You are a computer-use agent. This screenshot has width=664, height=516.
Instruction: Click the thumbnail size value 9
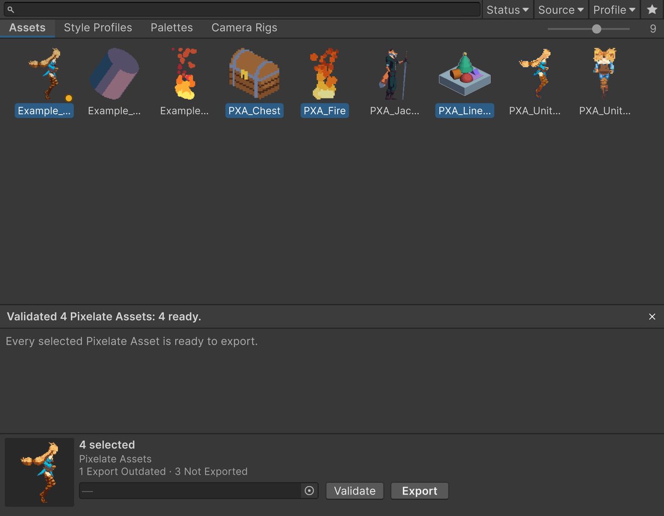(x=653, y=29)
